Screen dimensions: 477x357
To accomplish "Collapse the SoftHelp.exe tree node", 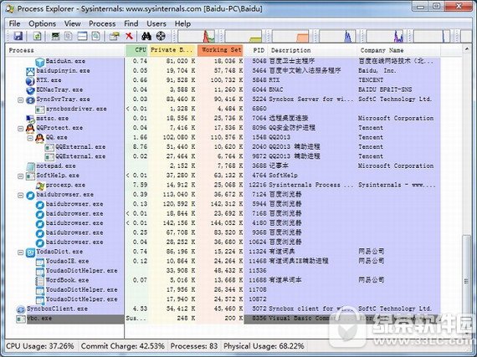I will (x=20, y=176).
